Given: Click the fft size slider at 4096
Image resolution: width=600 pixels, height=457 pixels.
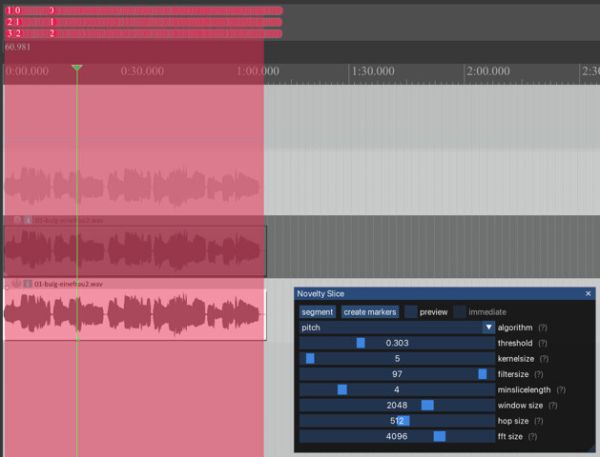Looking at the screenshot, I should coord(397,436).
